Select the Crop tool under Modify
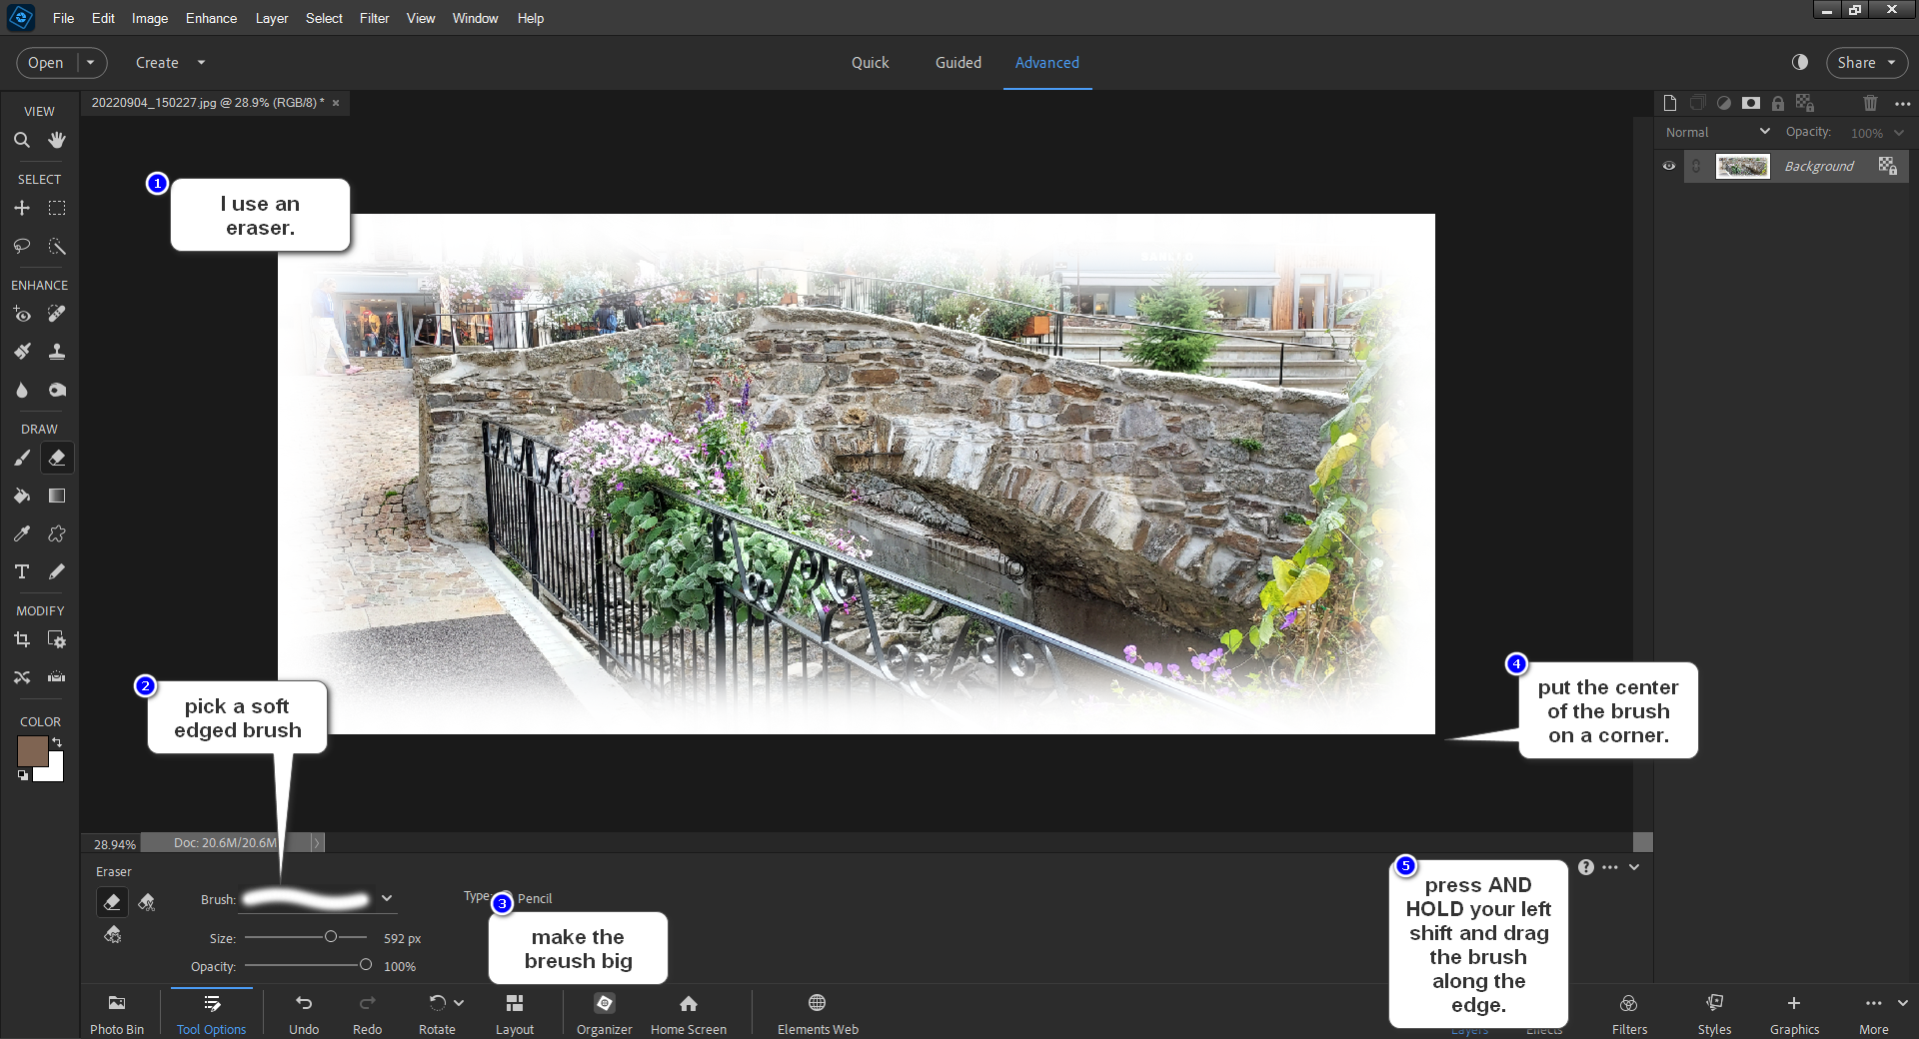1919x1039 pixels. coord(22,639)
